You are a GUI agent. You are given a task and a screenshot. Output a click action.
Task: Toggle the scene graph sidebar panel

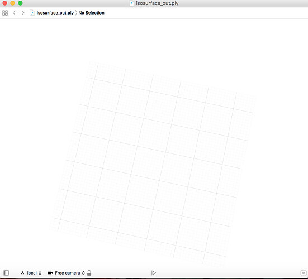[6, 273]
